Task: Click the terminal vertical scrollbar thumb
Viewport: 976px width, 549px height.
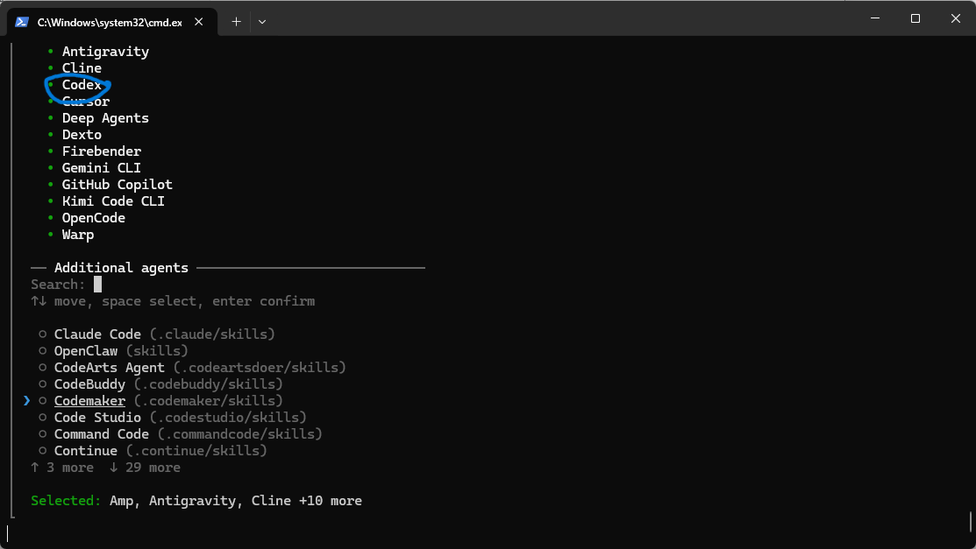Action: 971,522
